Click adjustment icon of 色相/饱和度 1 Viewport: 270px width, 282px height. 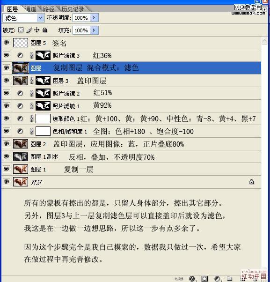pyautogui.click(x=20, y=131)
